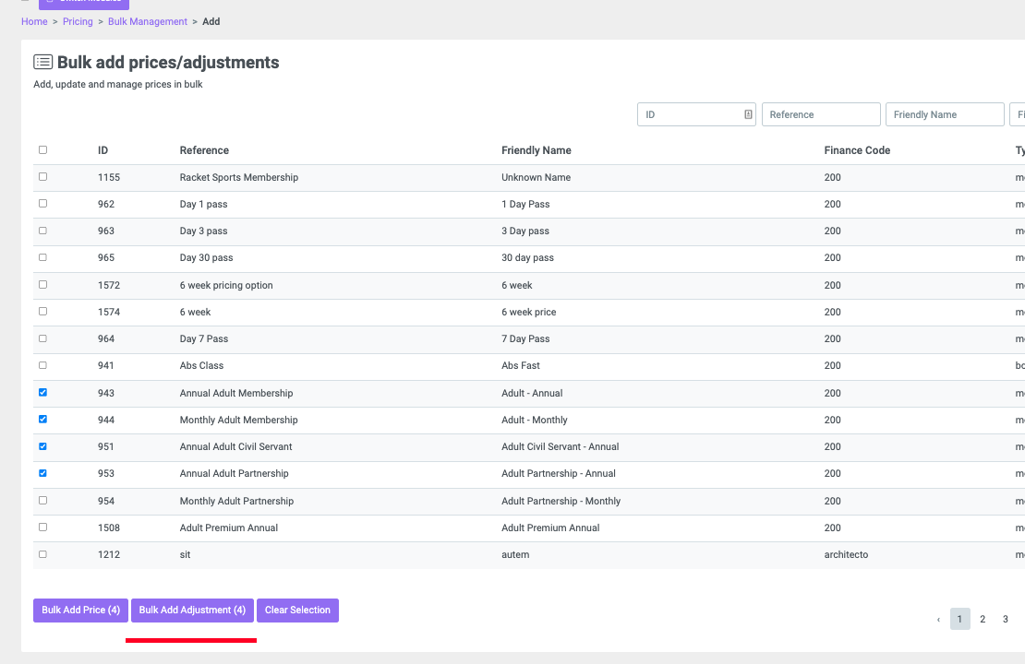Click the 'Adult Partnership - Monthly' cell
This screenshot has width=1025, height=664.
tap(561, 501)
